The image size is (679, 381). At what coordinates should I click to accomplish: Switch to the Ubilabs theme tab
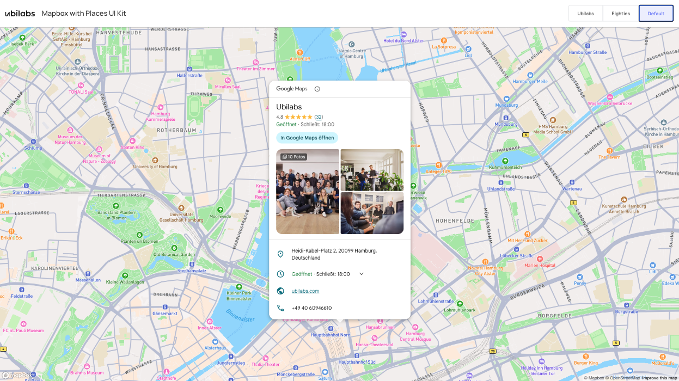(585, 14)
